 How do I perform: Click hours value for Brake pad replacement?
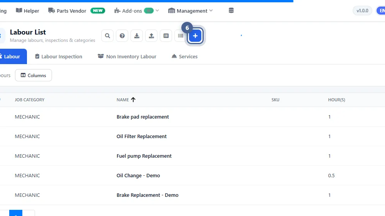pyautogui.click(x=330, y=117)
